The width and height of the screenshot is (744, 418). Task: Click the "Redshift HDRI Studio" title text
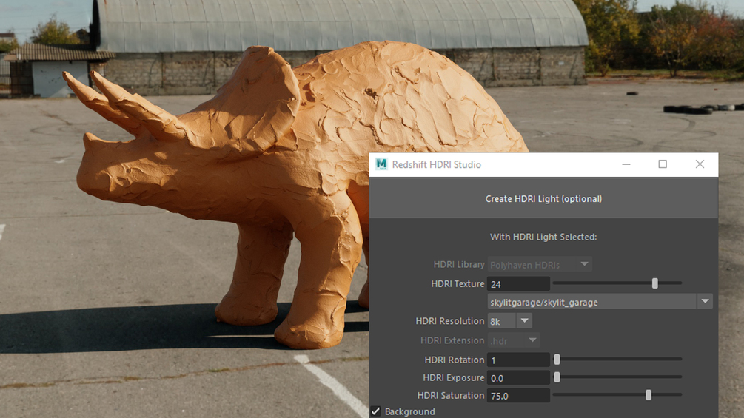point(437,164)
